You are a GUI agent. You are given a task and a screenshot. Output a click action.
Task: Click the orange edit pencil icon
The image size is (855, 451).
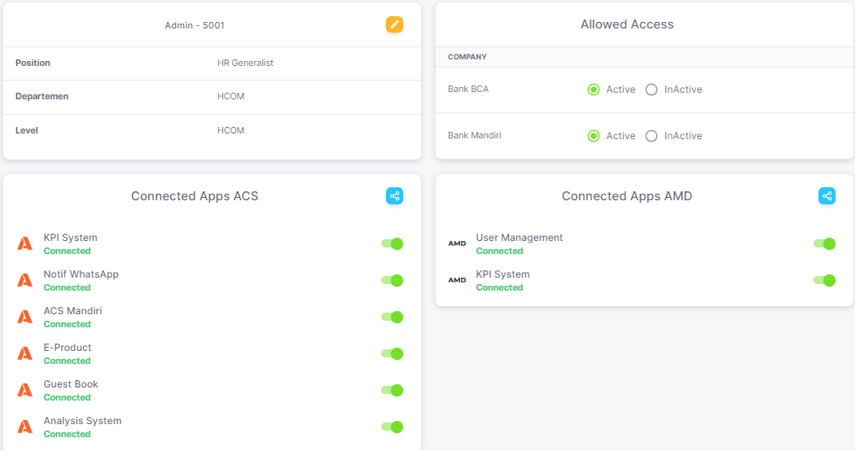click(394, 24)
